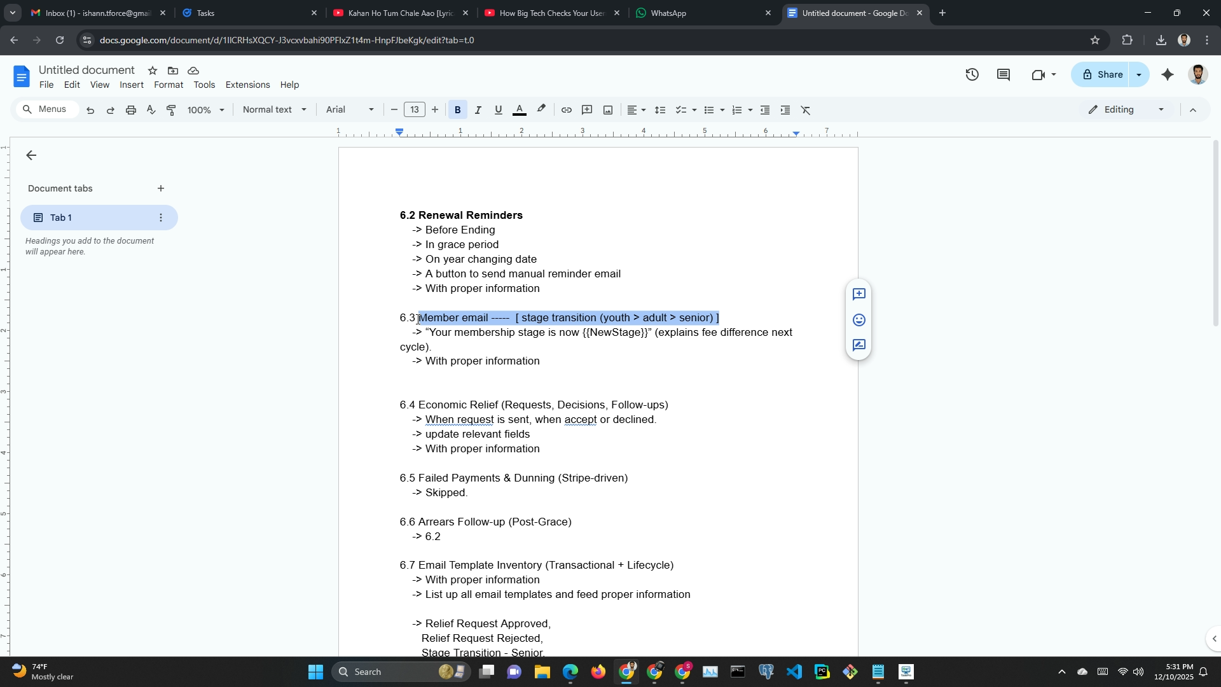Toggle Italic formatting
Screen dimensions: 1221x687
(x=478, y=110)
